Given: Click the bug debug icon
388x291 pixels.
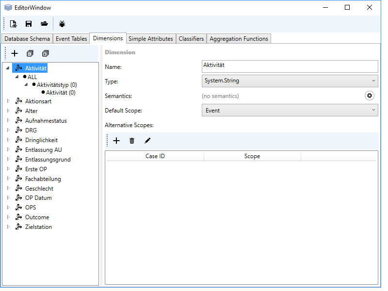Looking at the screenshot, I should coord(62,24).
